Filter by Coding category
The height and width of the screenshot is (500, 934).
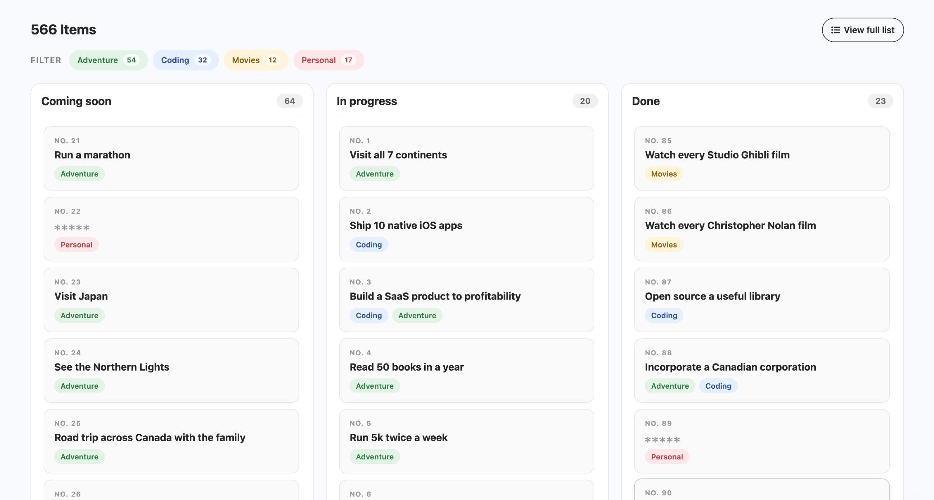185,60
